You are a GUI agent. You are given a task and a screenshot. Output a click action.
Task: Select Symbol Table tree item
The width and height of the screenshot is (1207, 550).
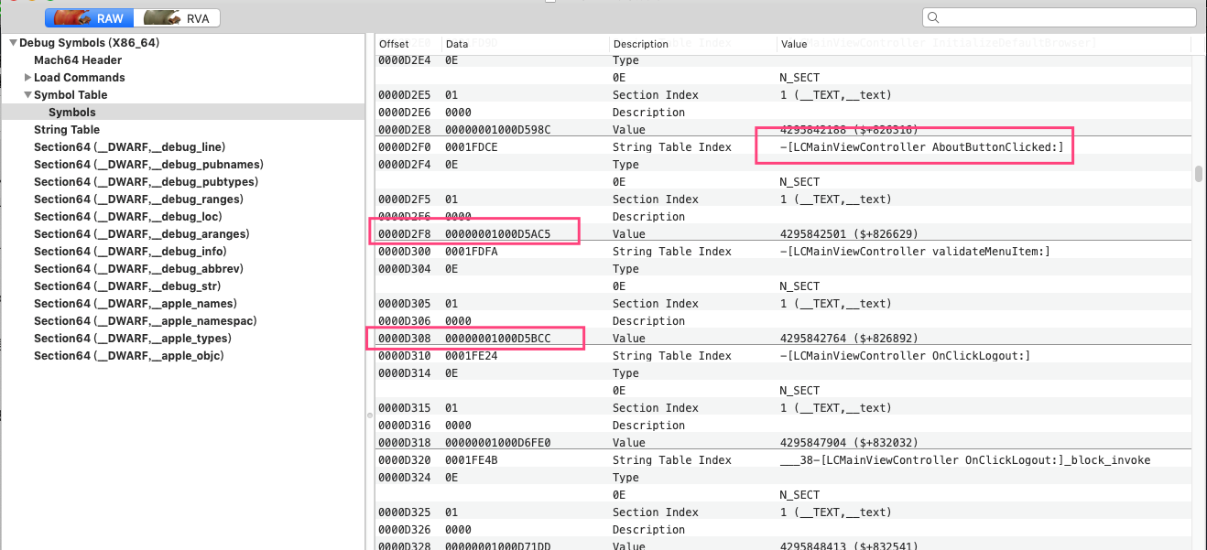pos(71,95)
